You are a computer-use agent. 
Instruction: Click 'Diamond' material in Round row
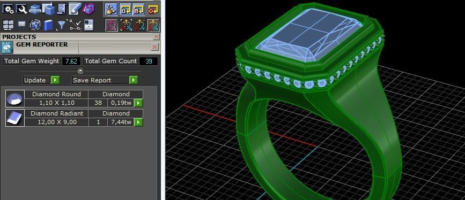[116, 94]
